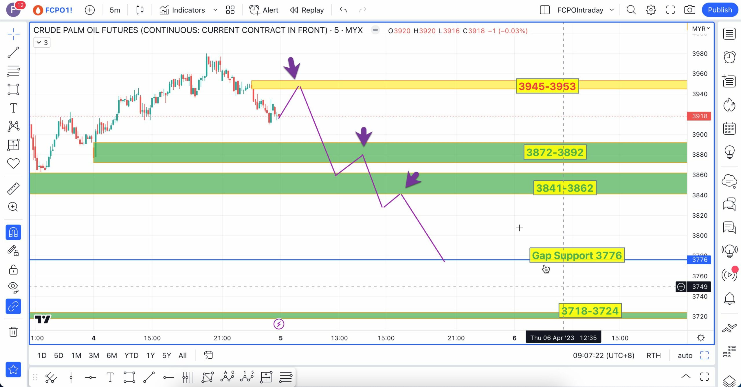
Task: Open the Alerts clock panel
Action: click(729, 57)
